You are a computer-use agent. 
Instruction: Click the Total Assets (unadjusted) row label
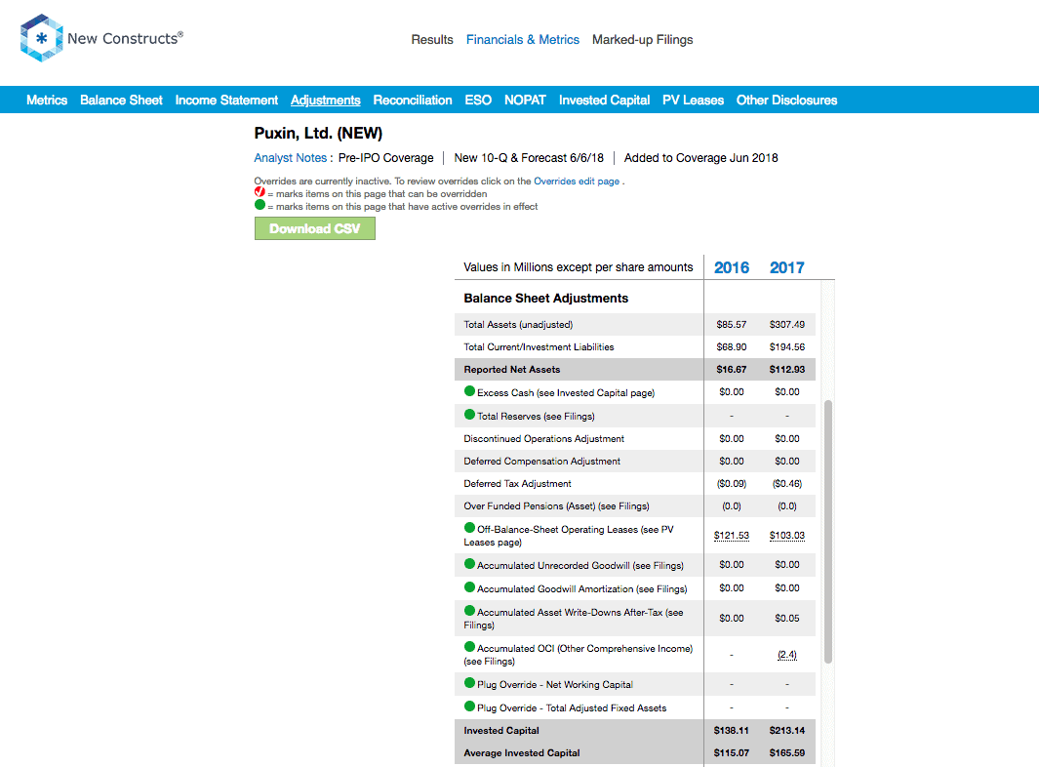[x=518, y=325]
